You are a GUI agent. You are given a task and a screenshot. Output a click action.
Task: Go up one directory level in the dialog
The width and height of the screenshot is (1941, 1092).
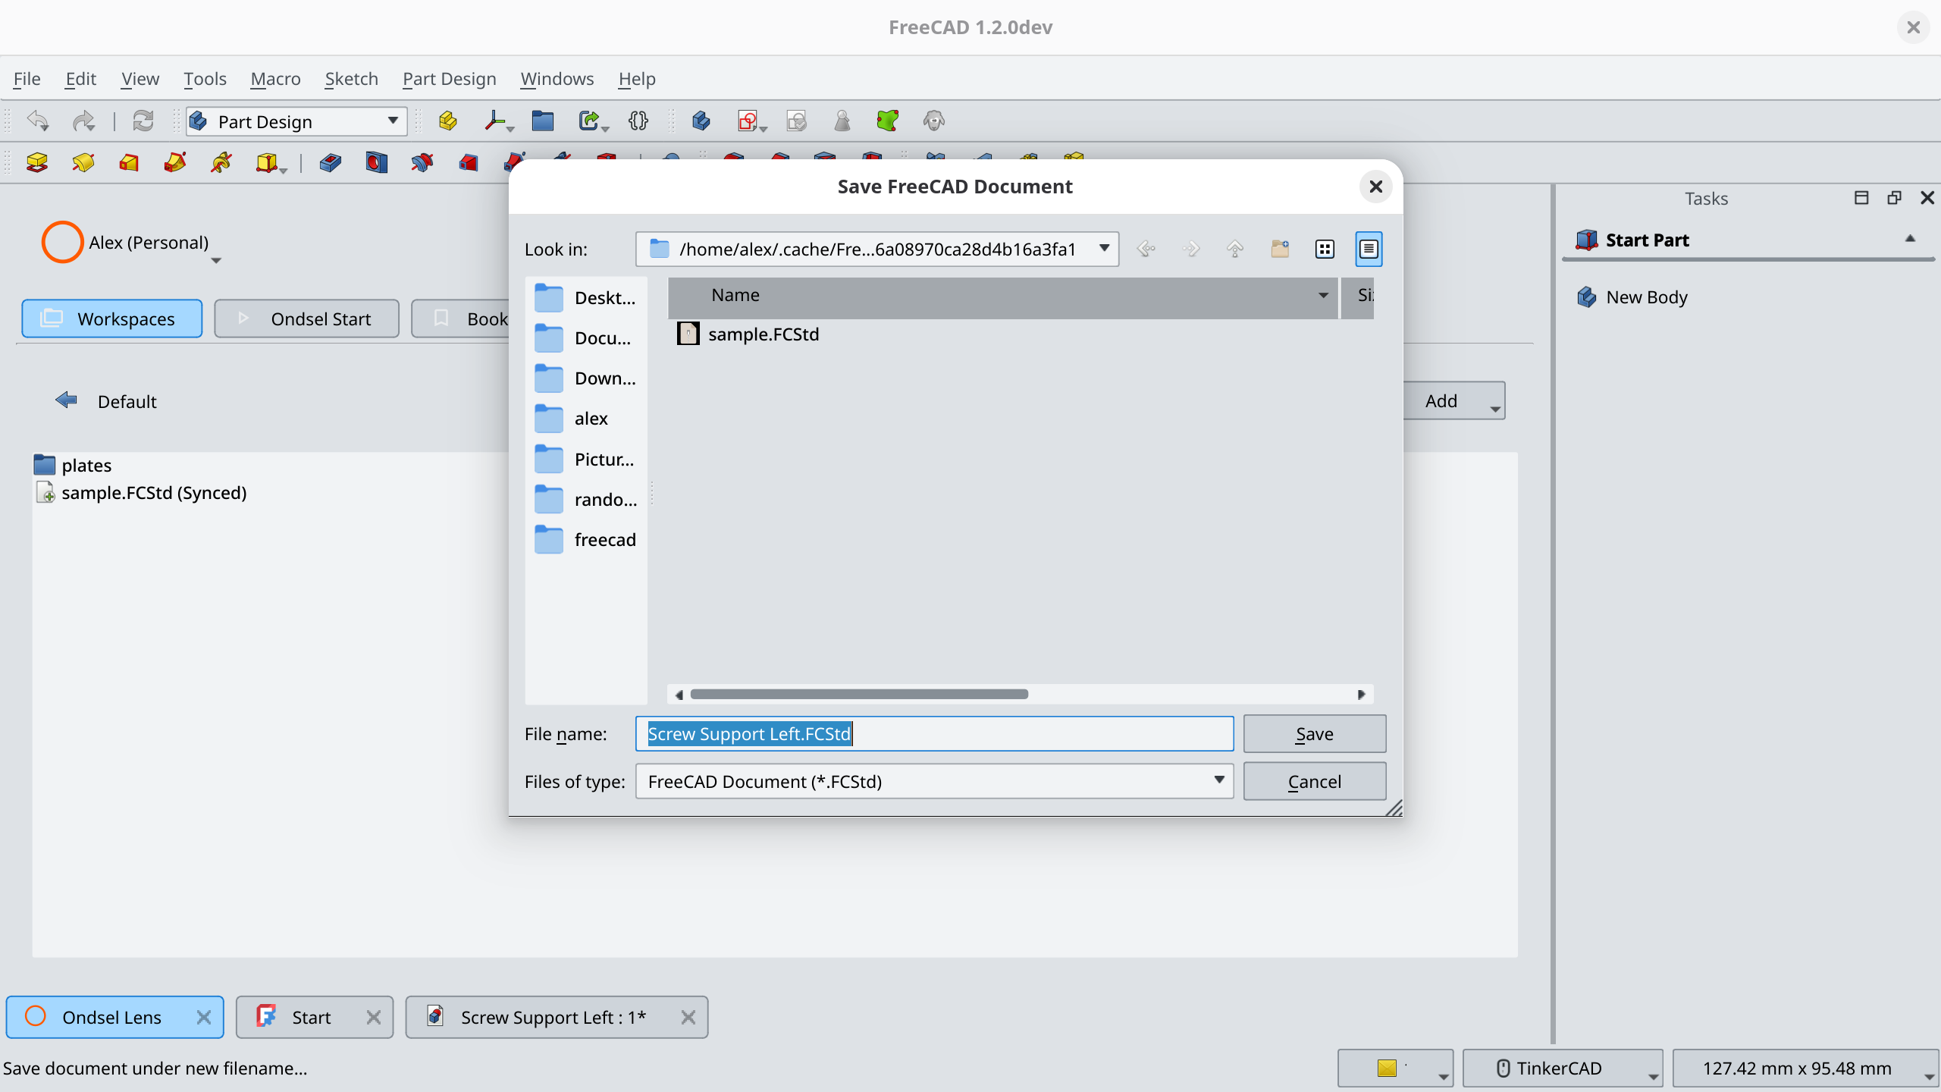pos(1234,249)
